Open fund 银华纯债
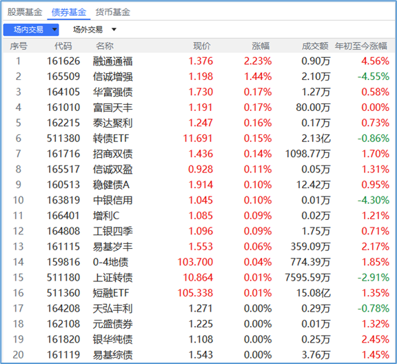The image size is (397, 364). [112, 339]
